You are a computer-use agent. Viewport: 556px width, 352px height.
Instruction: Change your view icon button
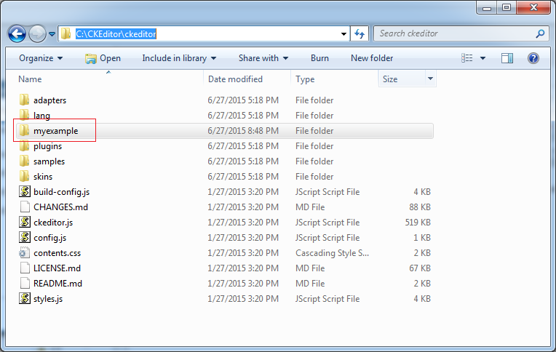coord(466,58)
